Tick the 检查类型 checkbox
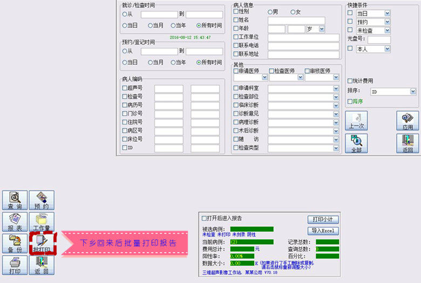This screenshot has height=283, width=421. point(236,148)
